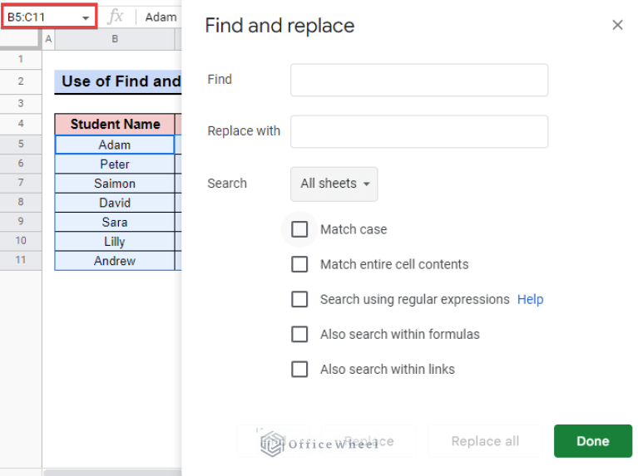This screenshot has height=476, width=638.
Task: Open the Name box dropdown arrow
Action: 85,17
